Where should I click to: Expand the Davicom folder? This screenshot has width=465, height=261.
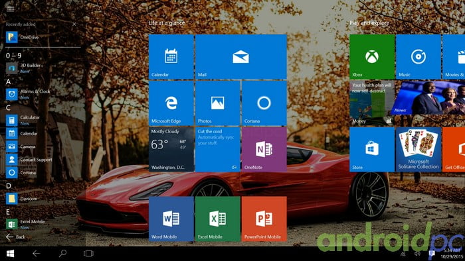pos(43,199)
